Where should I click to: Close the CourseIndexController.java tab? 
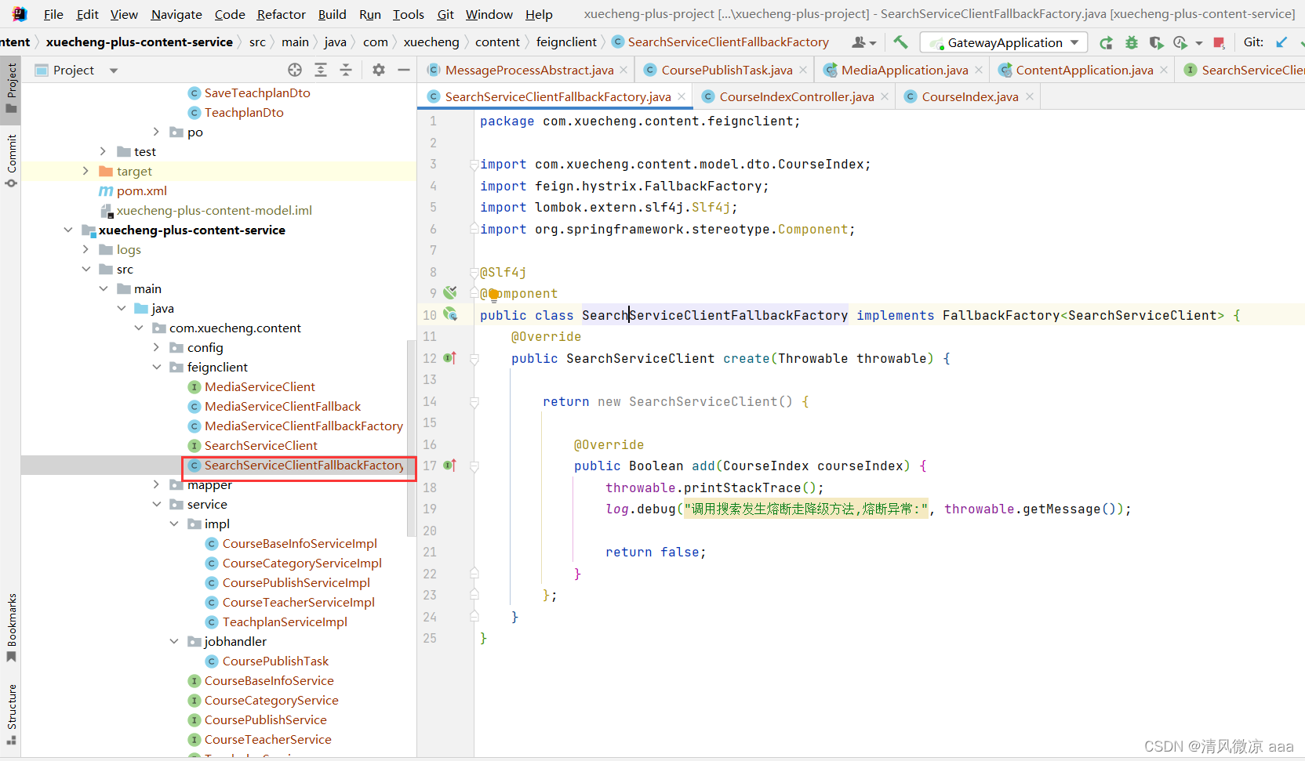coord(885,96)
